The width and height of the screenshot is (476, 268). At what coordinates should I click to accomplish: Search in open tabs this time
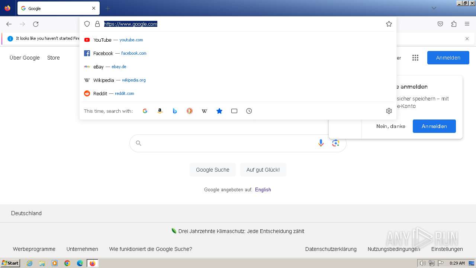pos(234,111)
